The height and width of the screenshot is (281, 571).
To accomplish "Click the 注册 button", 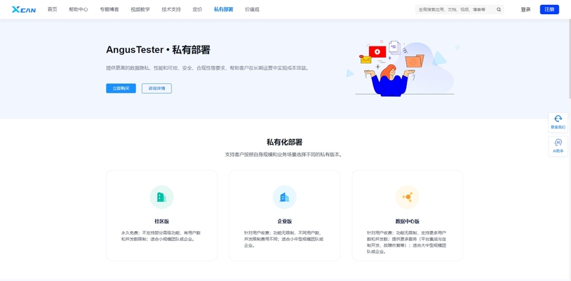I will [549, 9].
